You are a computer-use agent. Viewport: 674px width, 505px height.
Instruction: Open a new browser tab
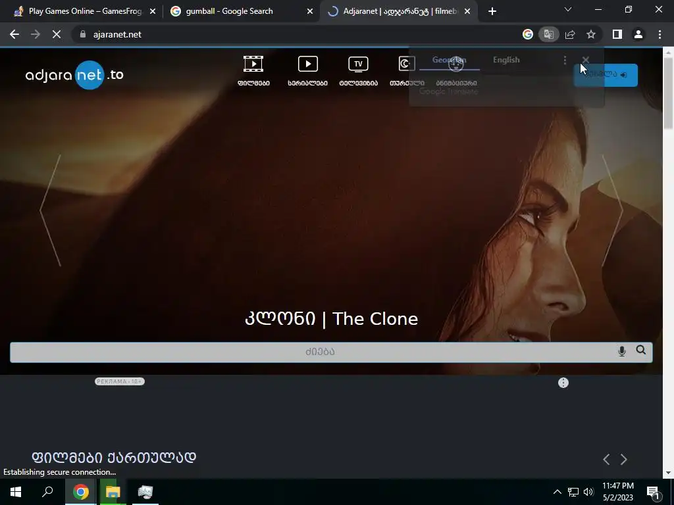492,11
